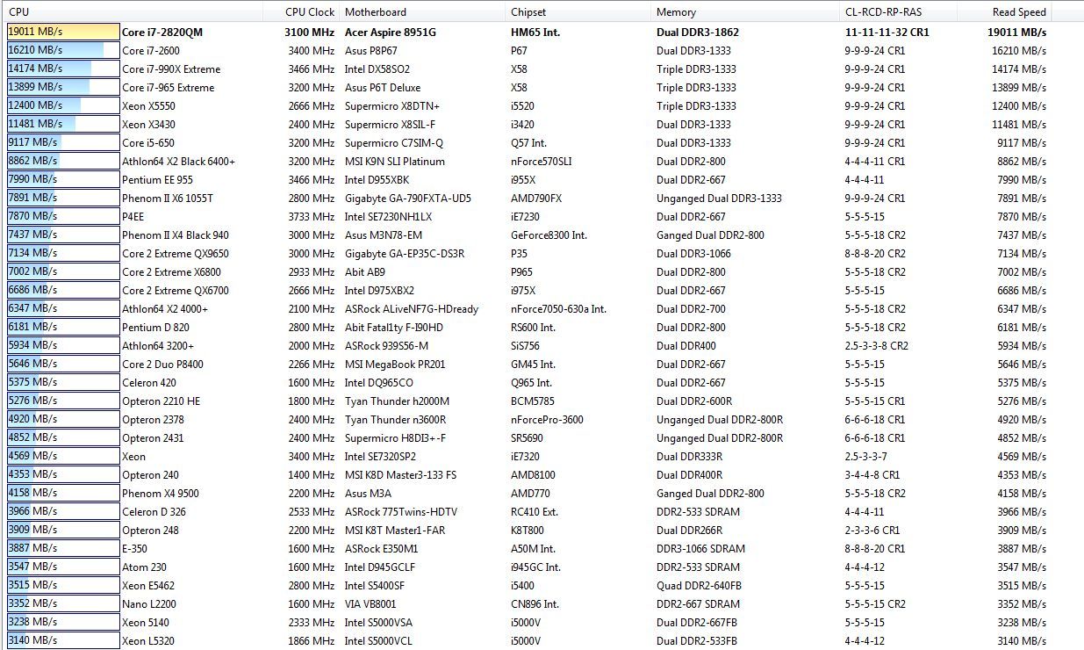Click the Acer Aspire 8951G motherboard cell
This screenshot has height=650, width=1084.
pos(391,32)
